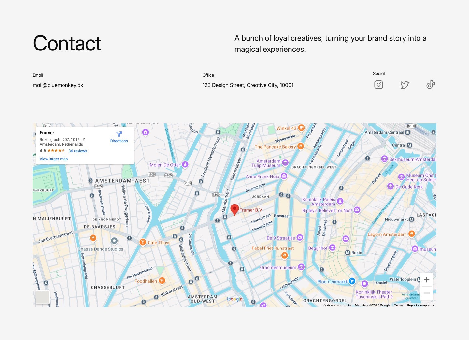This screenshot has width=469, height=340.
Task: Click Map data ©2025 Google text
Action: (x=372, y=305)
